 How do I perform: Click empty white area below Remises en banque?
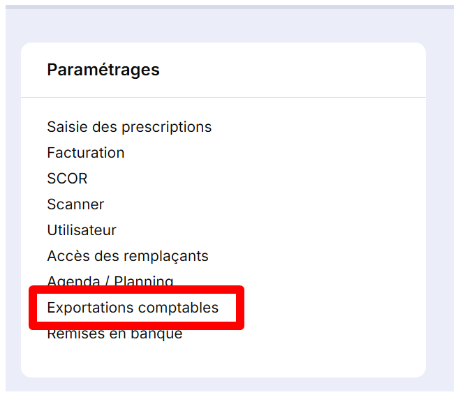click(x=223, y=359)
